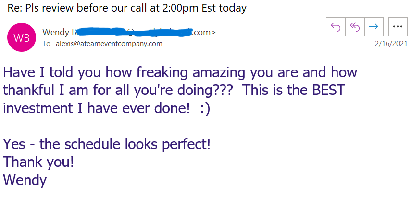Forward this email with the blue arrow
Viewport: 412px width, 197px height.
coord(374,27)
